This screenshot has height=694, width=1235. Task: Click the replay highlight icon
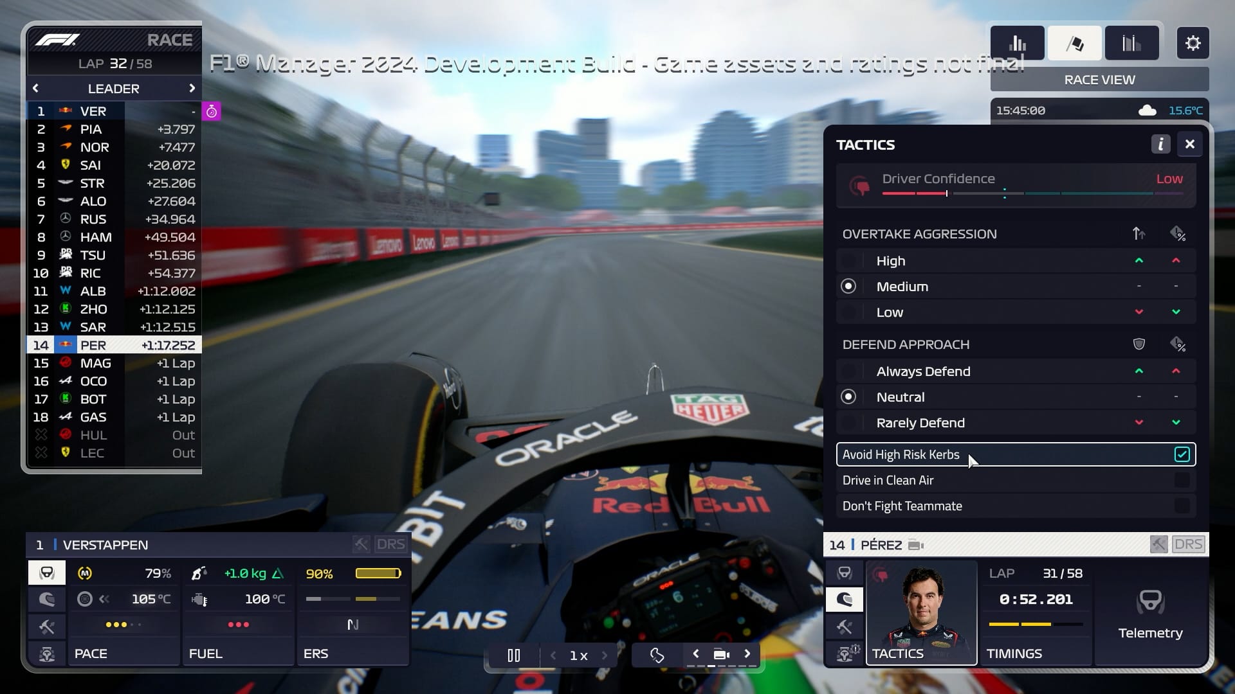657,655
